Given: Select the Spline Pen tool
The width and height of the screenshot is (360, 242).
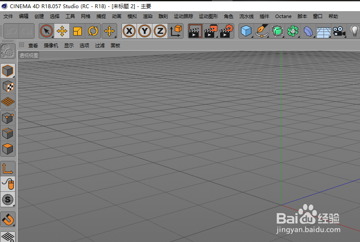Looking at the screenshot, I should (262, 31).
